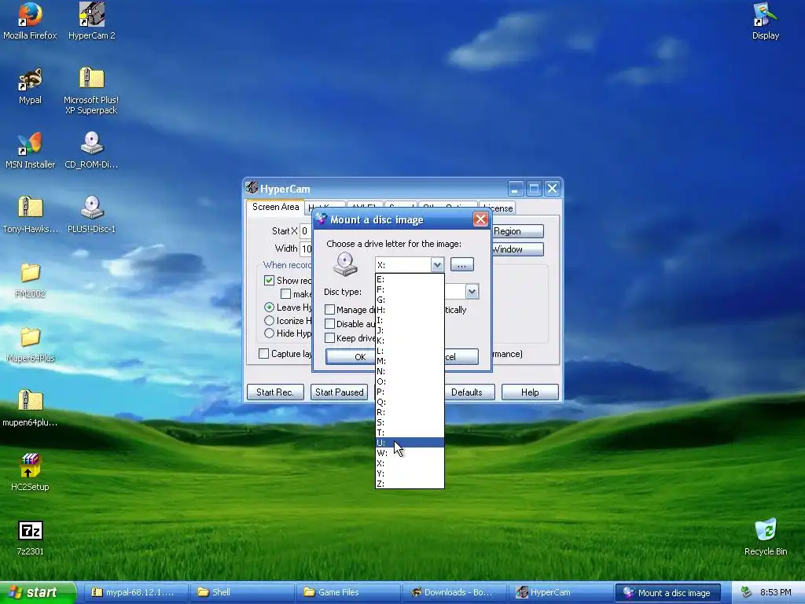Open the Screen Area tab in HyperCam
This screenshot has width=805, height=604.
[x=276, y=207]
